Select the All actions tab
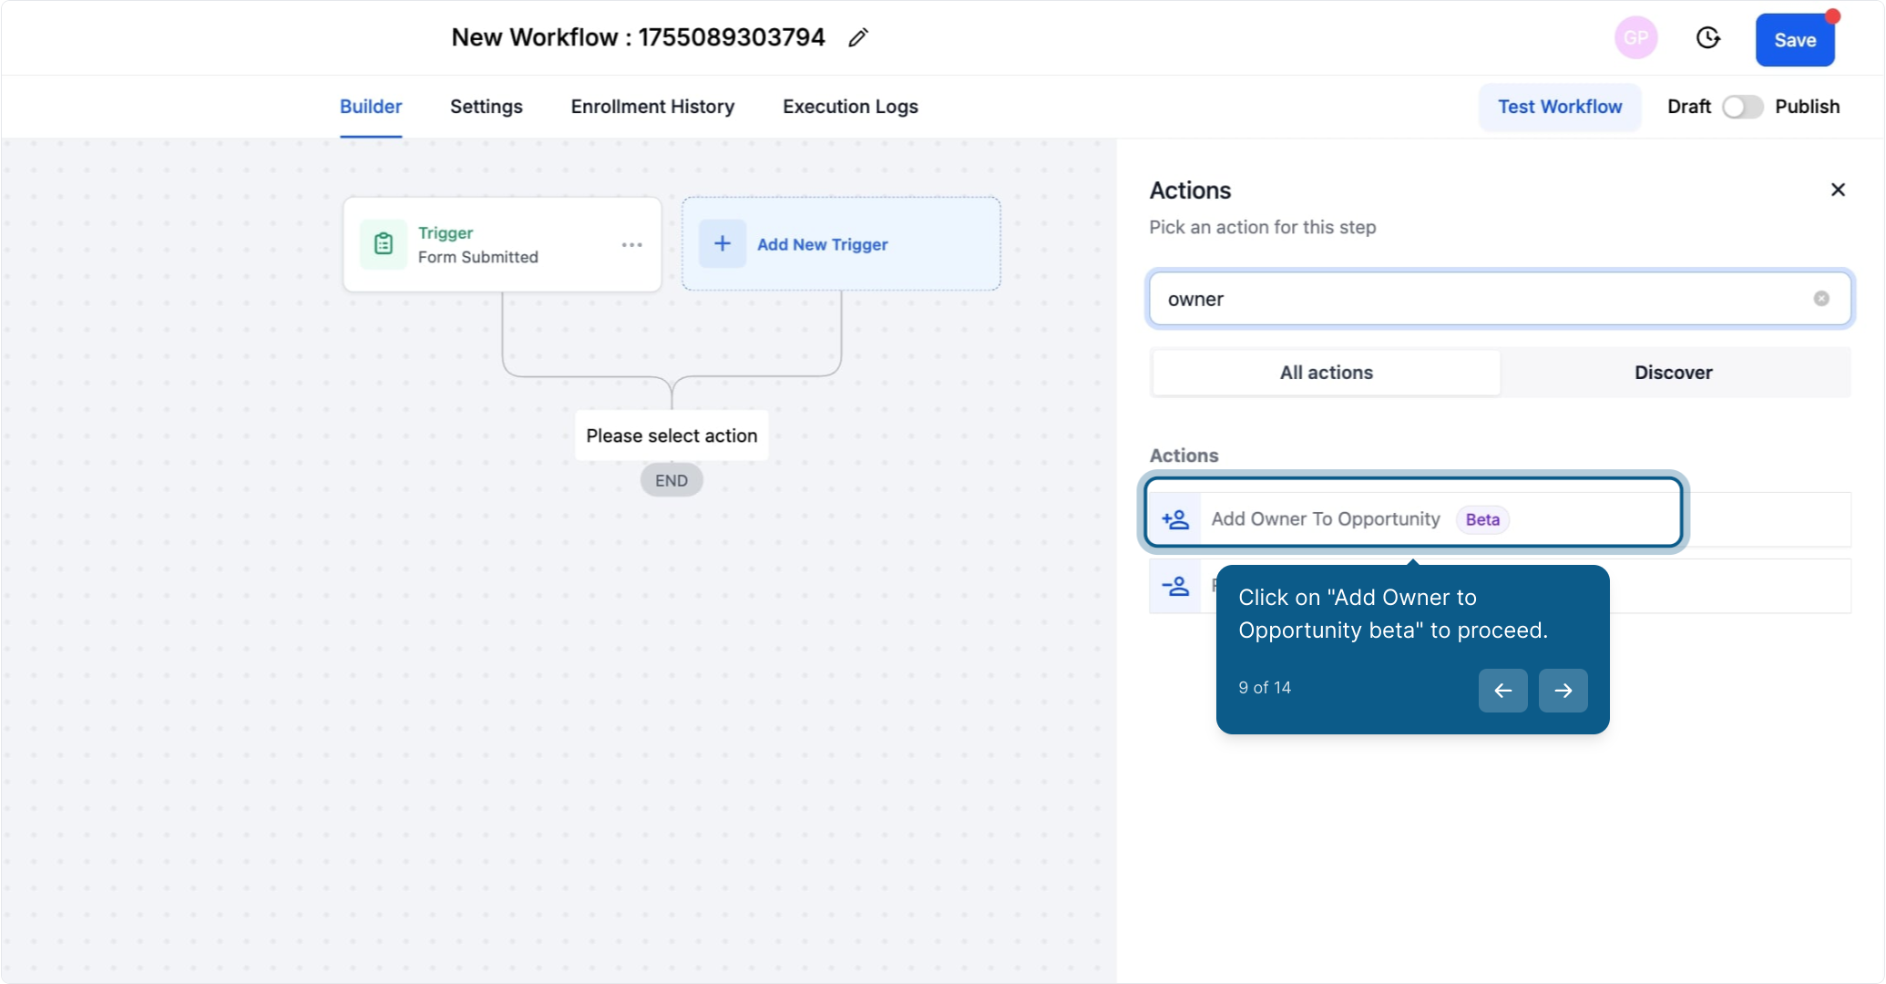Screen dimensions: 1886x984 (1326, 373)
